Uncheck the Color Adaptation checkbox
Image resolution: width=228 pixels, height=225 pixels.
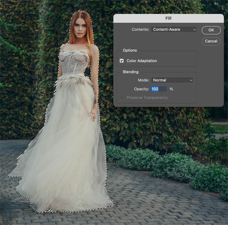[x=122, y=61]
